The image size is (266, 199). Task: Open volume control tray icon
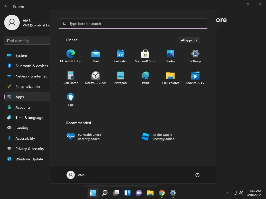(x=241, y=193)
